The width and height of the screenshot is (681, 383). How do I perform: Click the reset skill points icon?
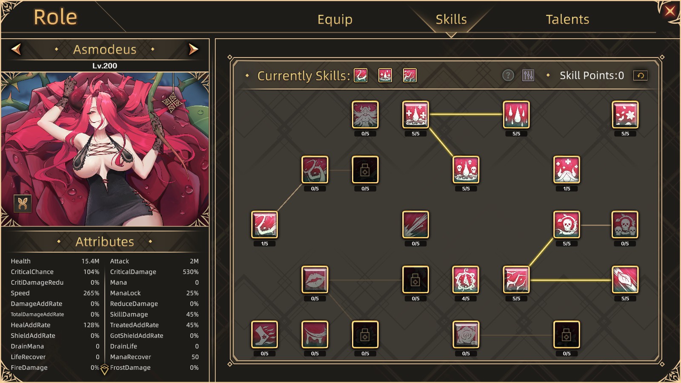click(640, 75)
